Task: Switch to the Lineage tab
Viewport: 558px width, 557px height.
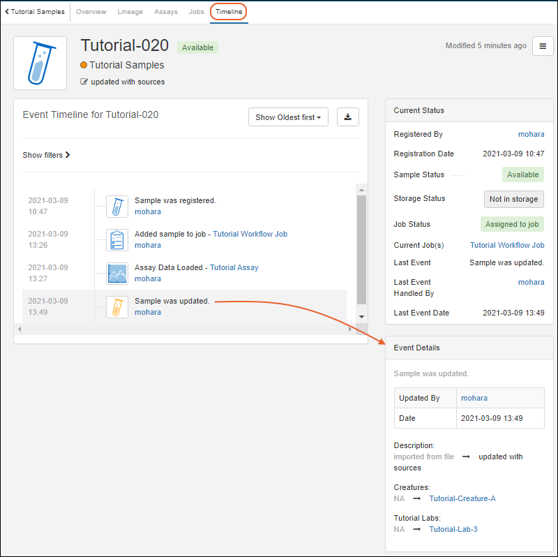Action: pyautogui.click(x=130, y=12)
